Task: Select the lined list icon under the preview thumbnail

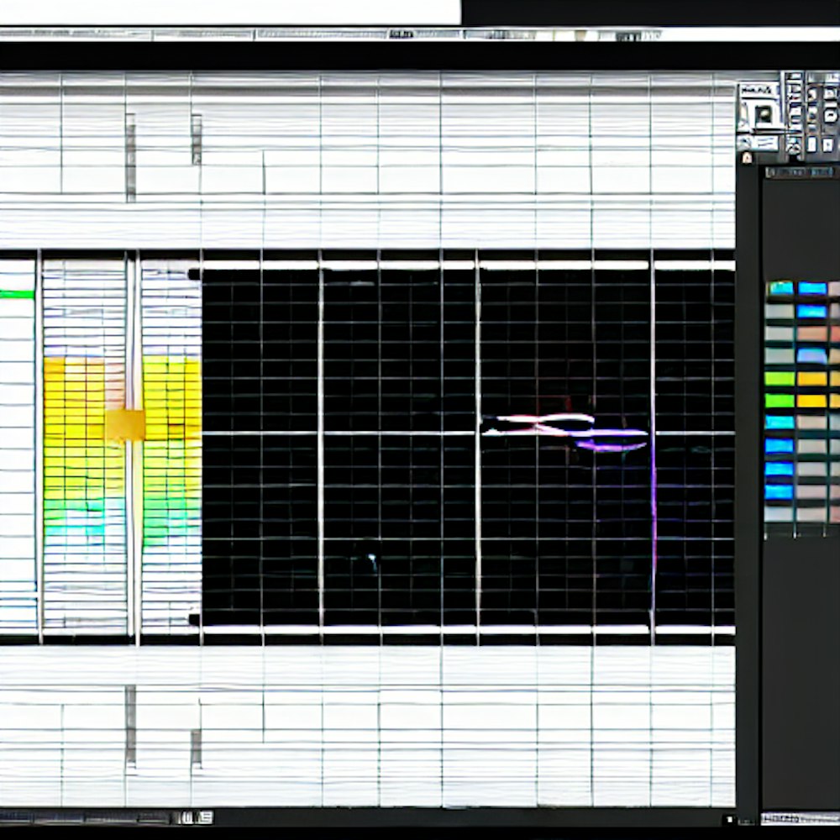Action: click(766, 143)
